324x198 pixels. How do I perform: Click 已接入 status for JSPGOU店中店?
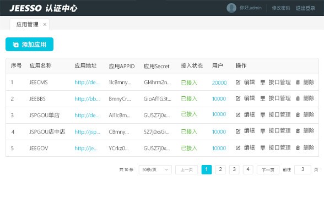click(x=189, y=131)
